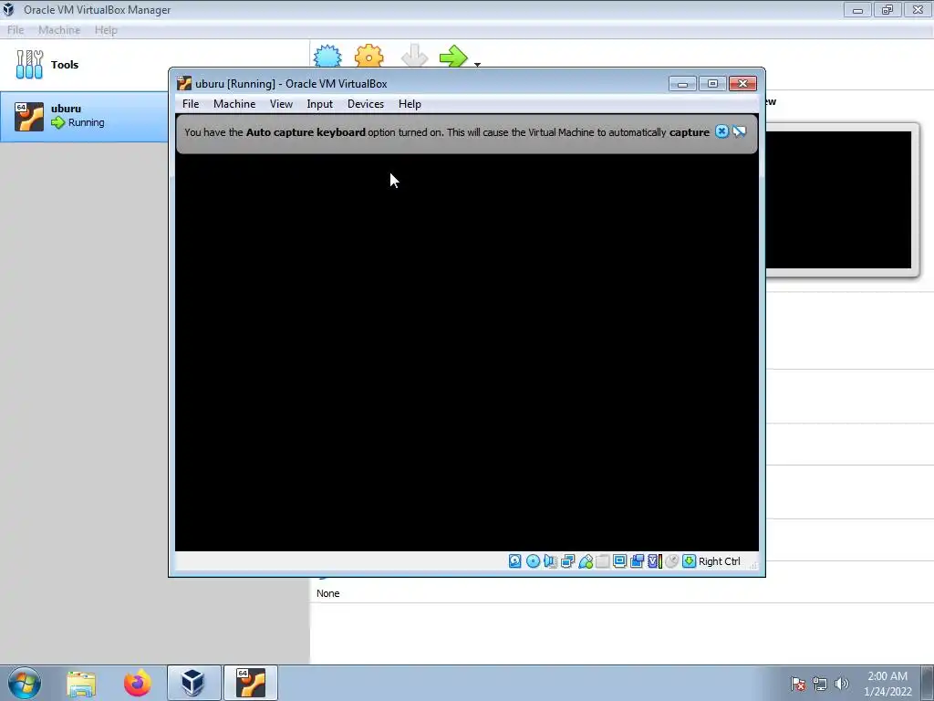Open the Machine menu in VirtualBox Manager

point(59,30)
